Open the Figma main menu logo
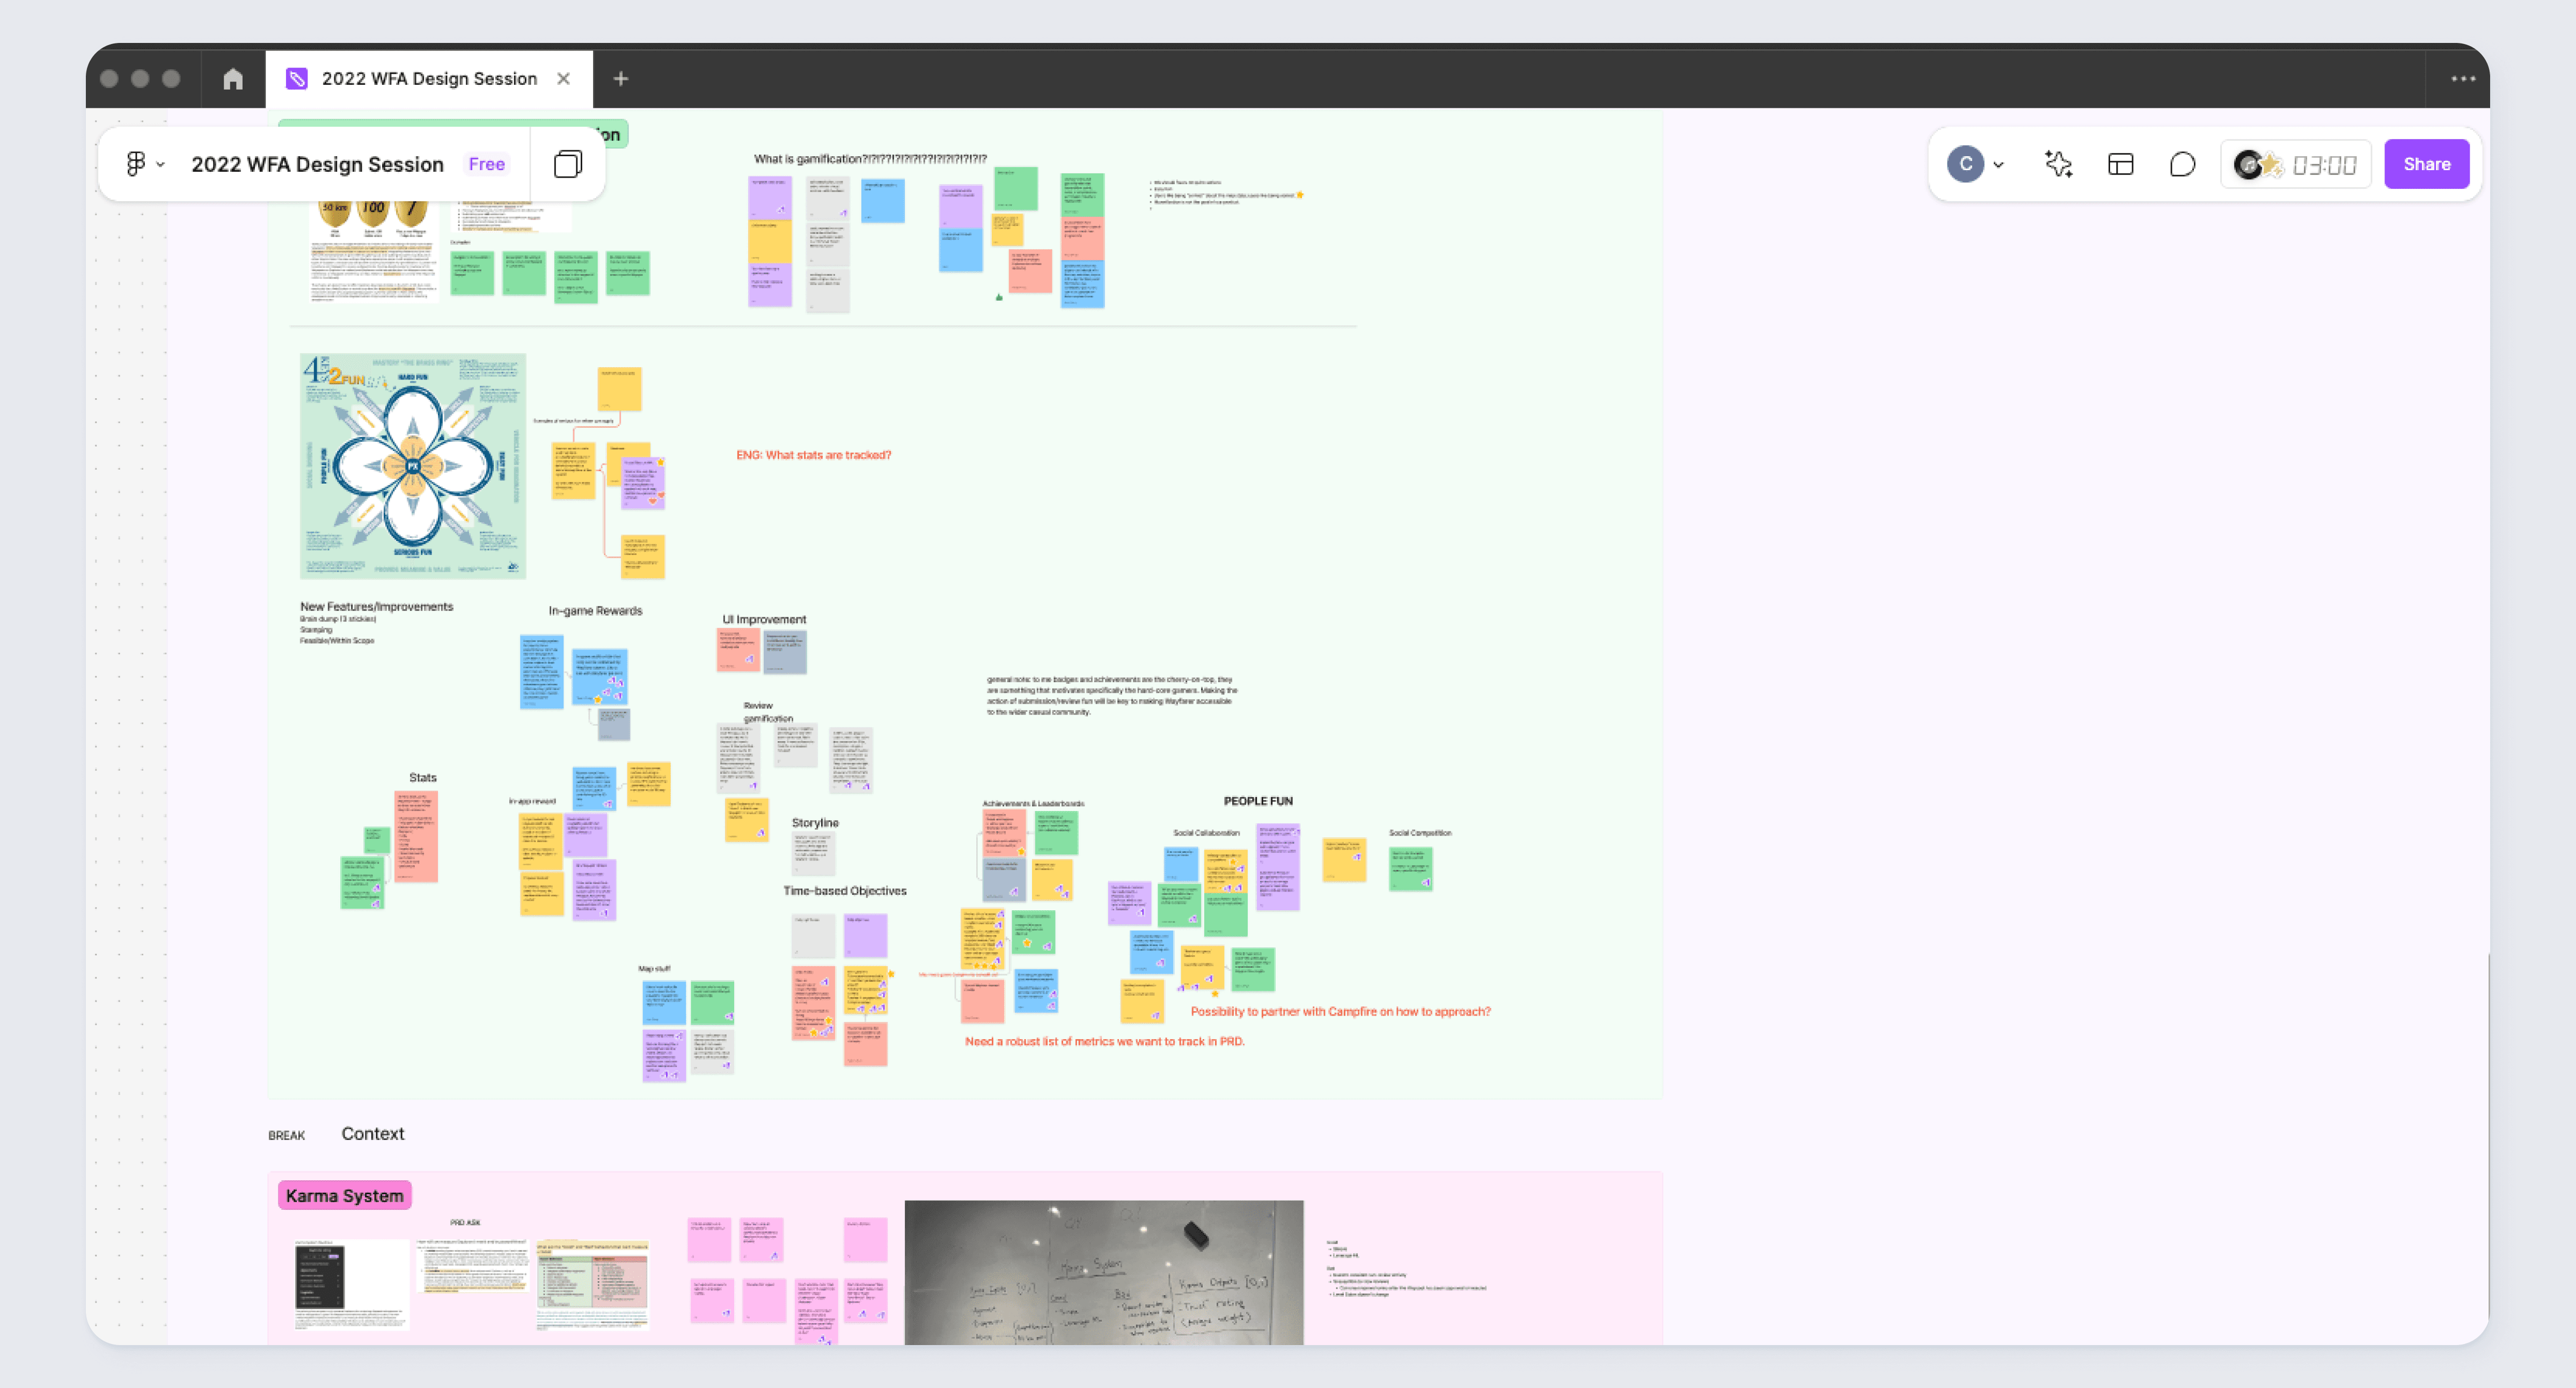Viewport: 2576px width, 1388px height. pyautogui.click(x=135, y=164)
